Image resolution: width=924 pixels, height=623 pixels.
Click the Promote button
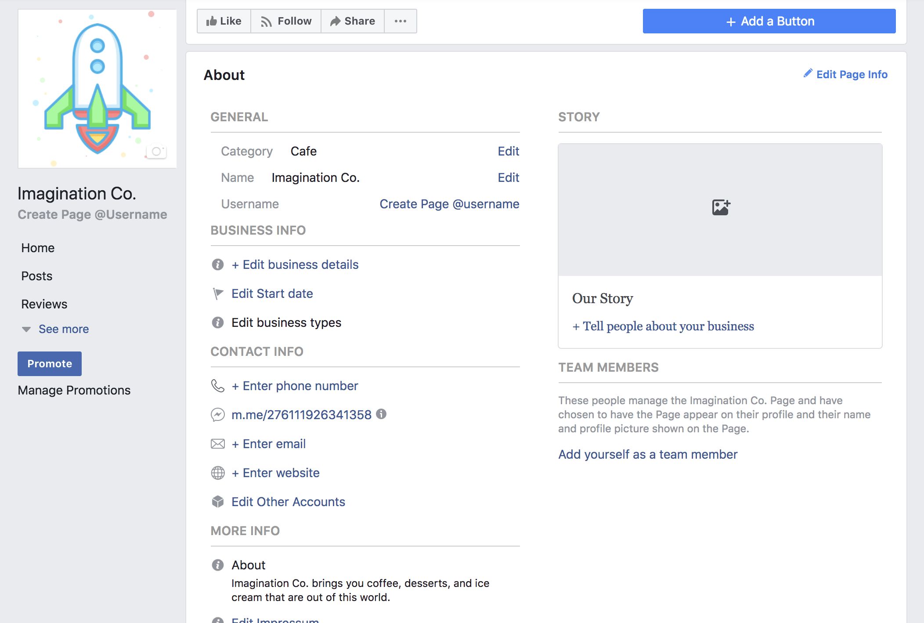click(x=49, y=364)
